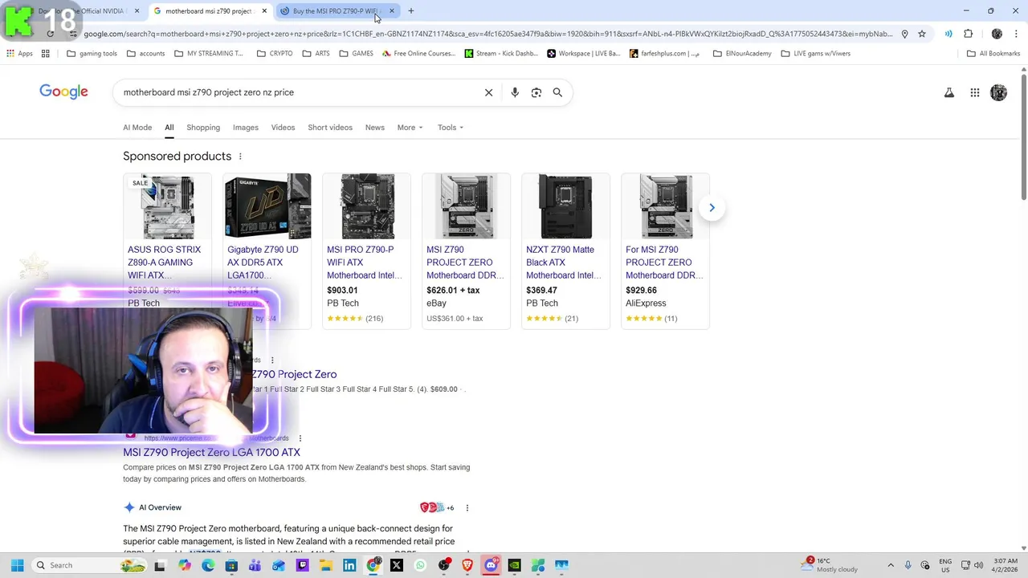Open WhatsApp in the taskbar

(x=420, y=565)
